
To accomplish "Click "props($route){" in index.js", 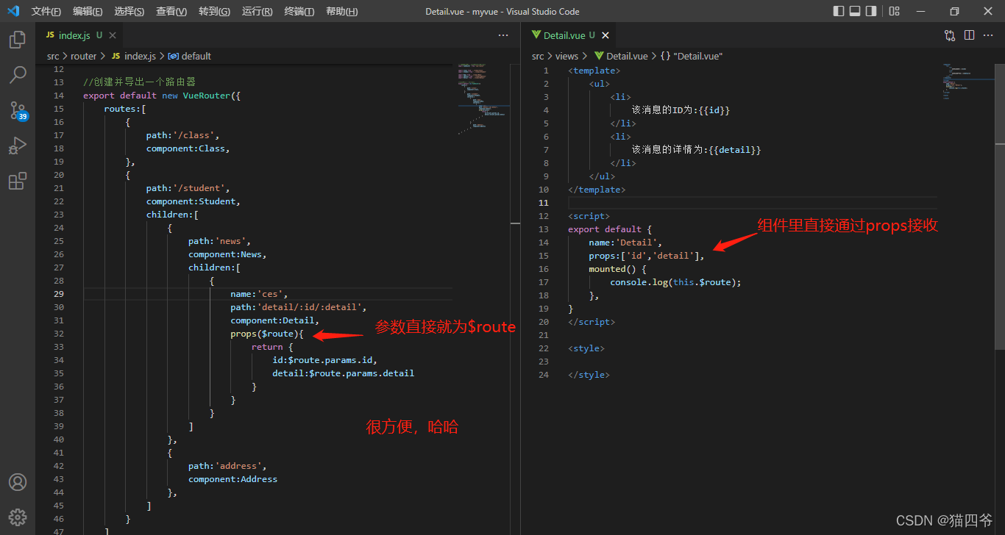I will [267, 334].
